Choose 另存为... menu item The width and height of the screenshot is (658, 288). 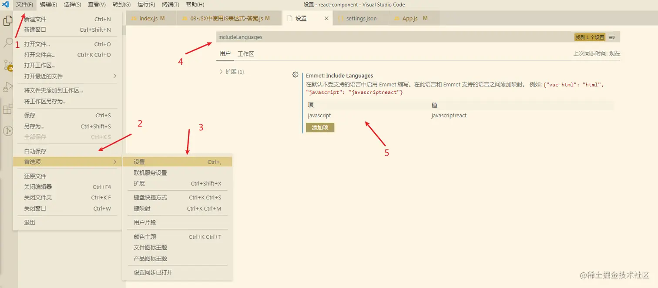(x=67, y=126)
